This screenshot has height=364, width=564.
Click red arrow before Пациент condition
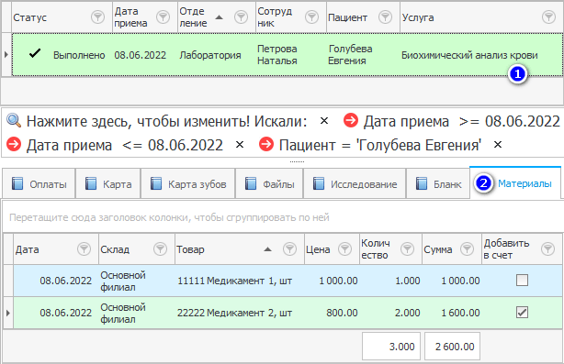tap(266, 145)
